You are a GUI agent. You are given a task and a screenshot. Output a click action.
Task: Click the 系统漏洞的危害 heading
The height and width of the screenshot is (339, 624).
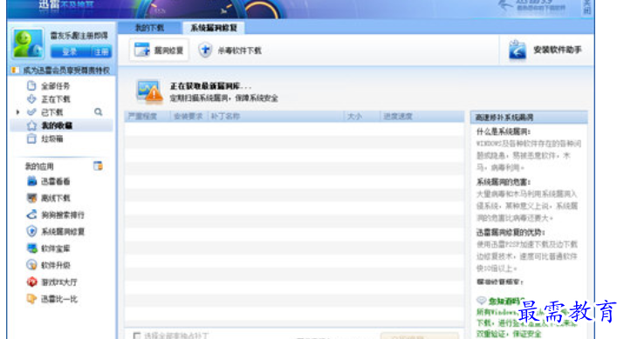(x=504, y=182)
